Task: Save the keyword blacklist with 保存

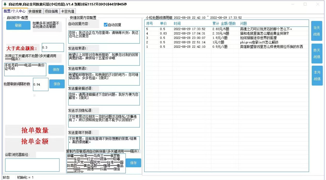Action: pos(56,69)
